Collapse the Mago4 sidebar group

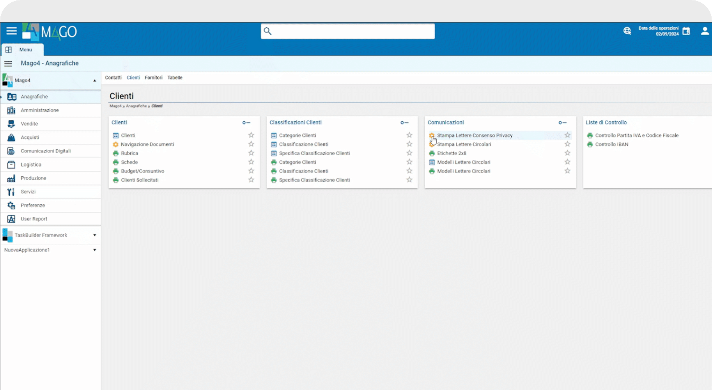pos(94,80)
